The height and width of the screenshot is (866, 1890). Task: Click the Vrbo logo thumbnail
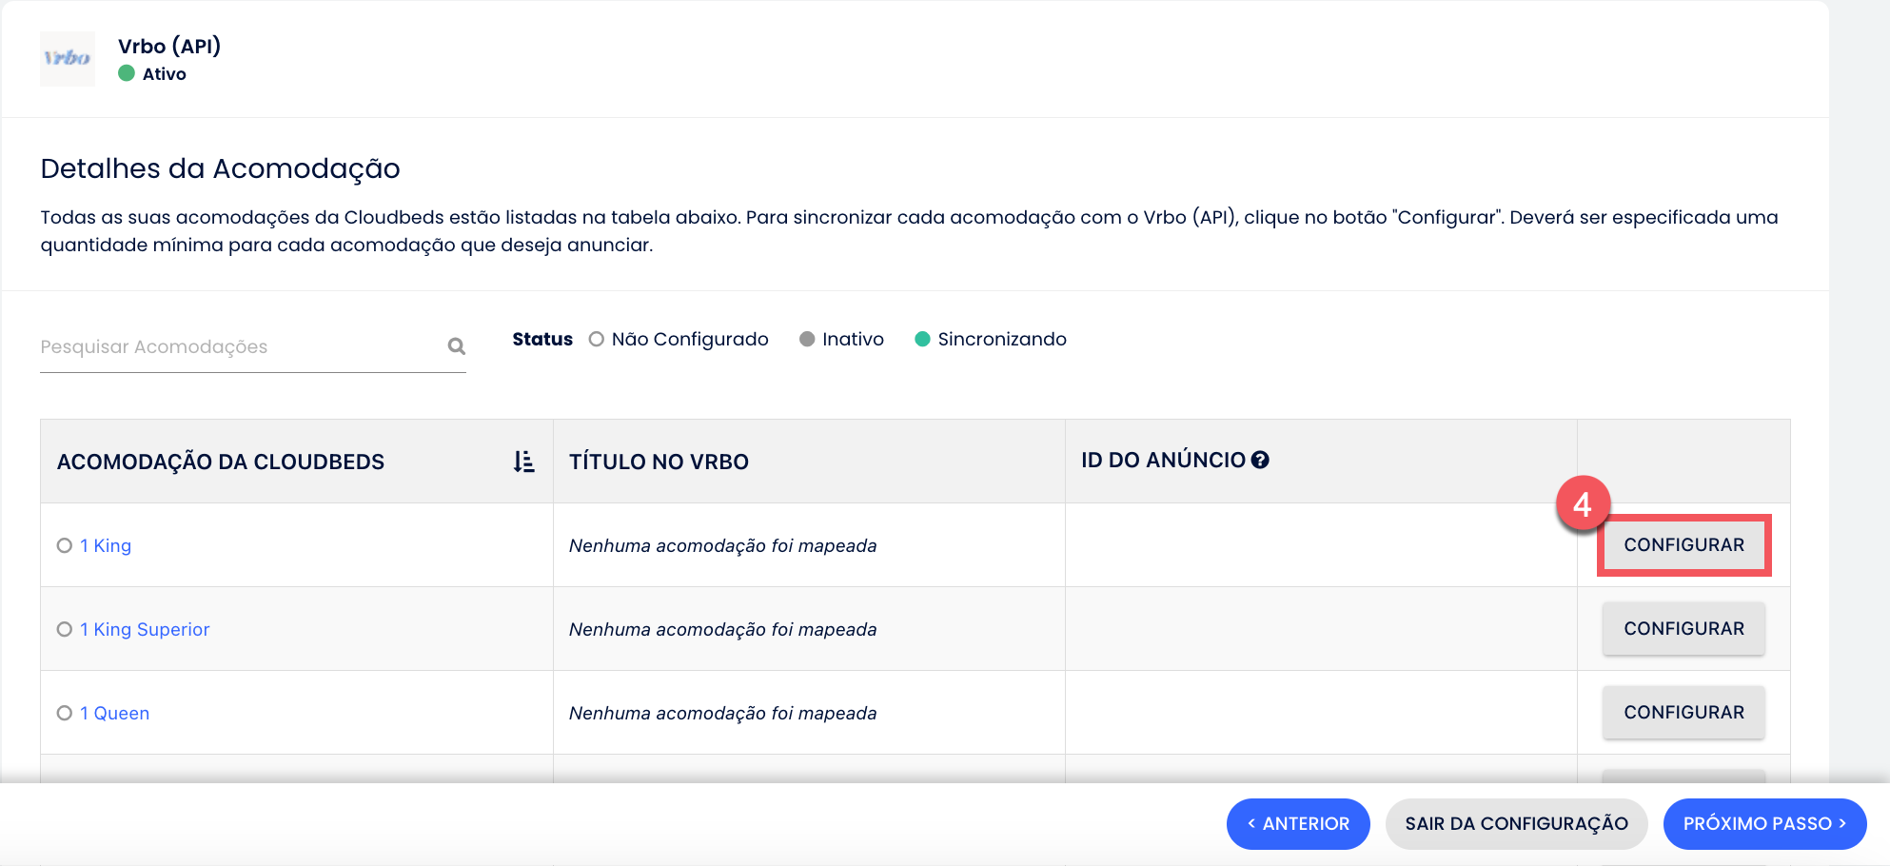68,59
